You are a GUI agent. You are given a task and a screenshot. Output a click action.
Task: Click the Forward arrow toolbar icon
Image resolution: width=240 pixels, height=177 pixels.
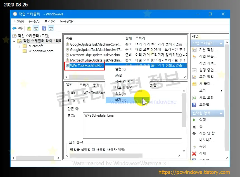20,28
